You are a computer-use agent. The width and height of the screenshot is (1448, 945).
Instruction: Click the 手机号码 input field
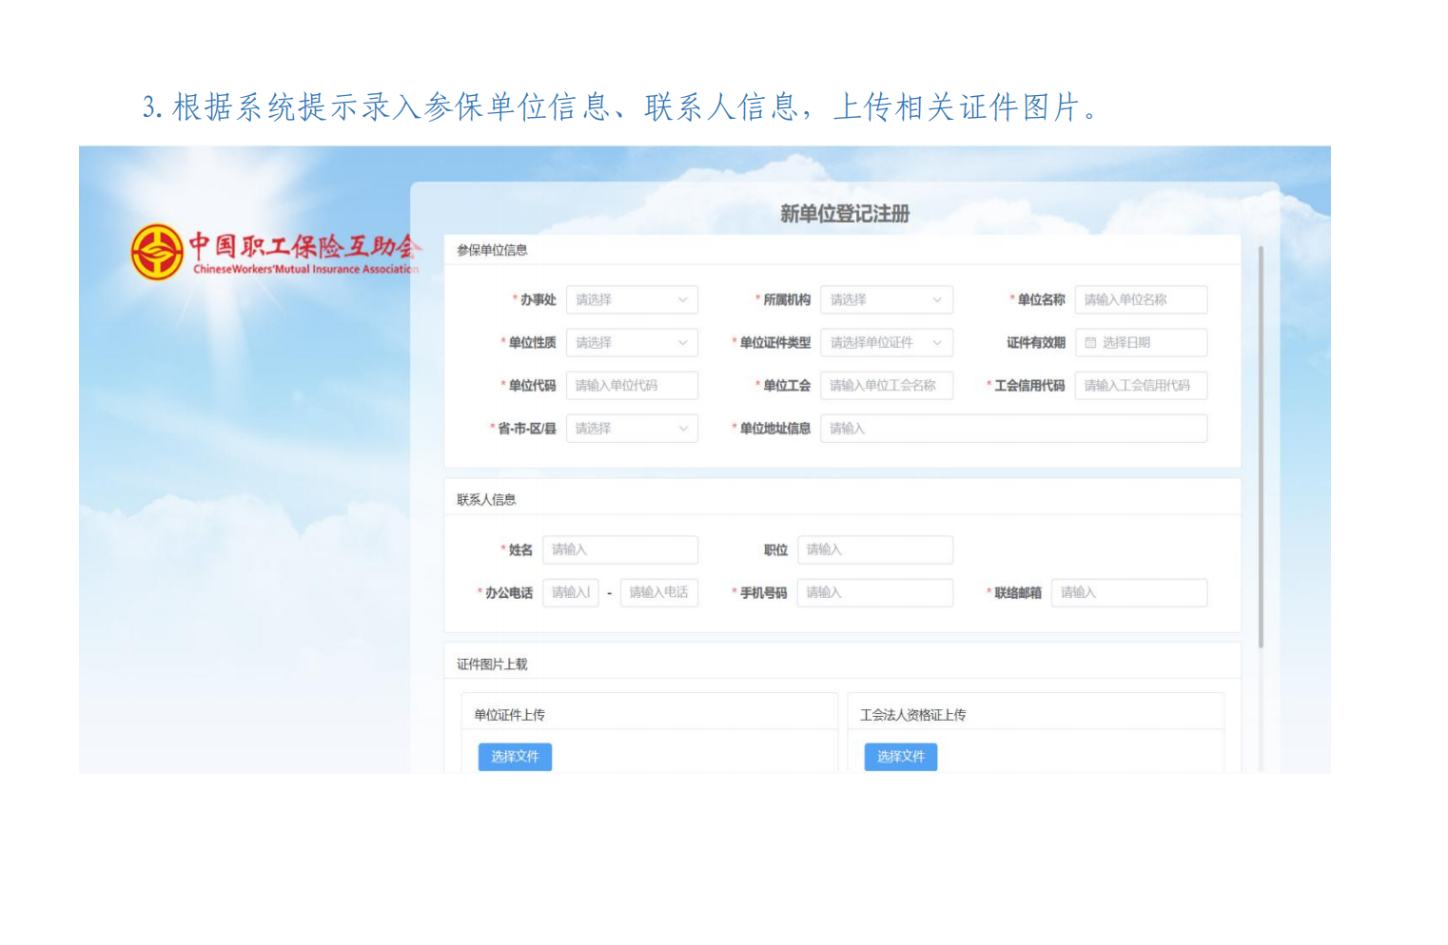click(874, 592)
